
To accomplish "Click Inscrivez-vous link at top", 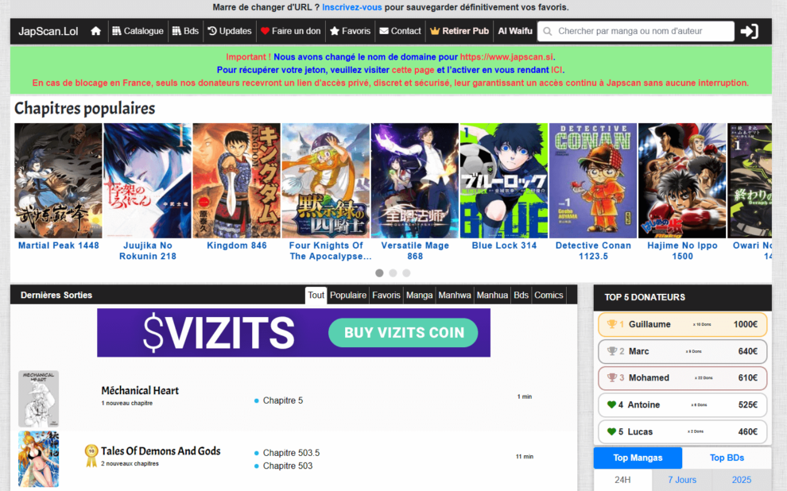I will click(352, 7).
